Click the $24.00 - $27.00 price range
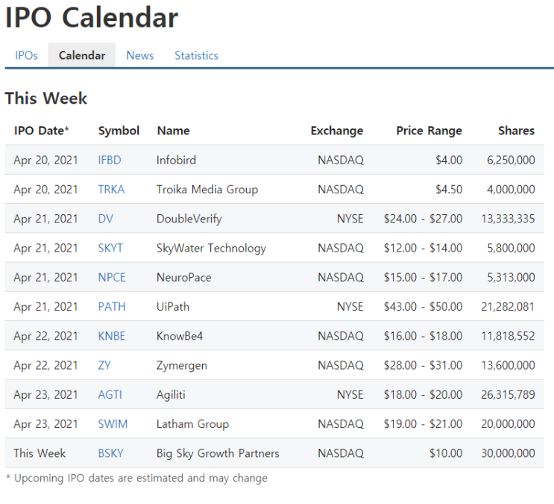Screen dimensions: 554x504 coord(424,219)
